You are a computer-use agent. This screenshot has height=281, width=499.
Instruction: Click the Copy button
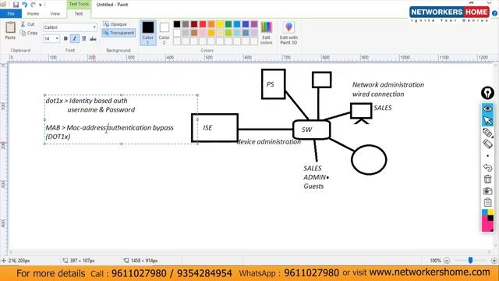29,33
